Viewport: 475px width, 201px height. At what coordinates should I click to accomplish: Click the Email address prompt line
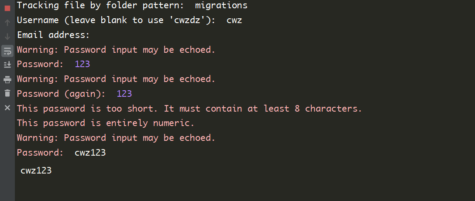(x=53, y=35)
